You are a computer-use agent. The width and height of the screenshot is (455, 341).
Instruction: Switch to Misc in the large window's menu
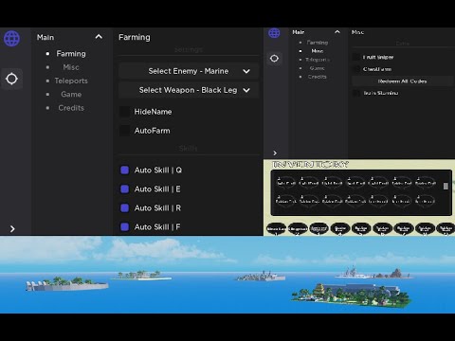point(71,67)
